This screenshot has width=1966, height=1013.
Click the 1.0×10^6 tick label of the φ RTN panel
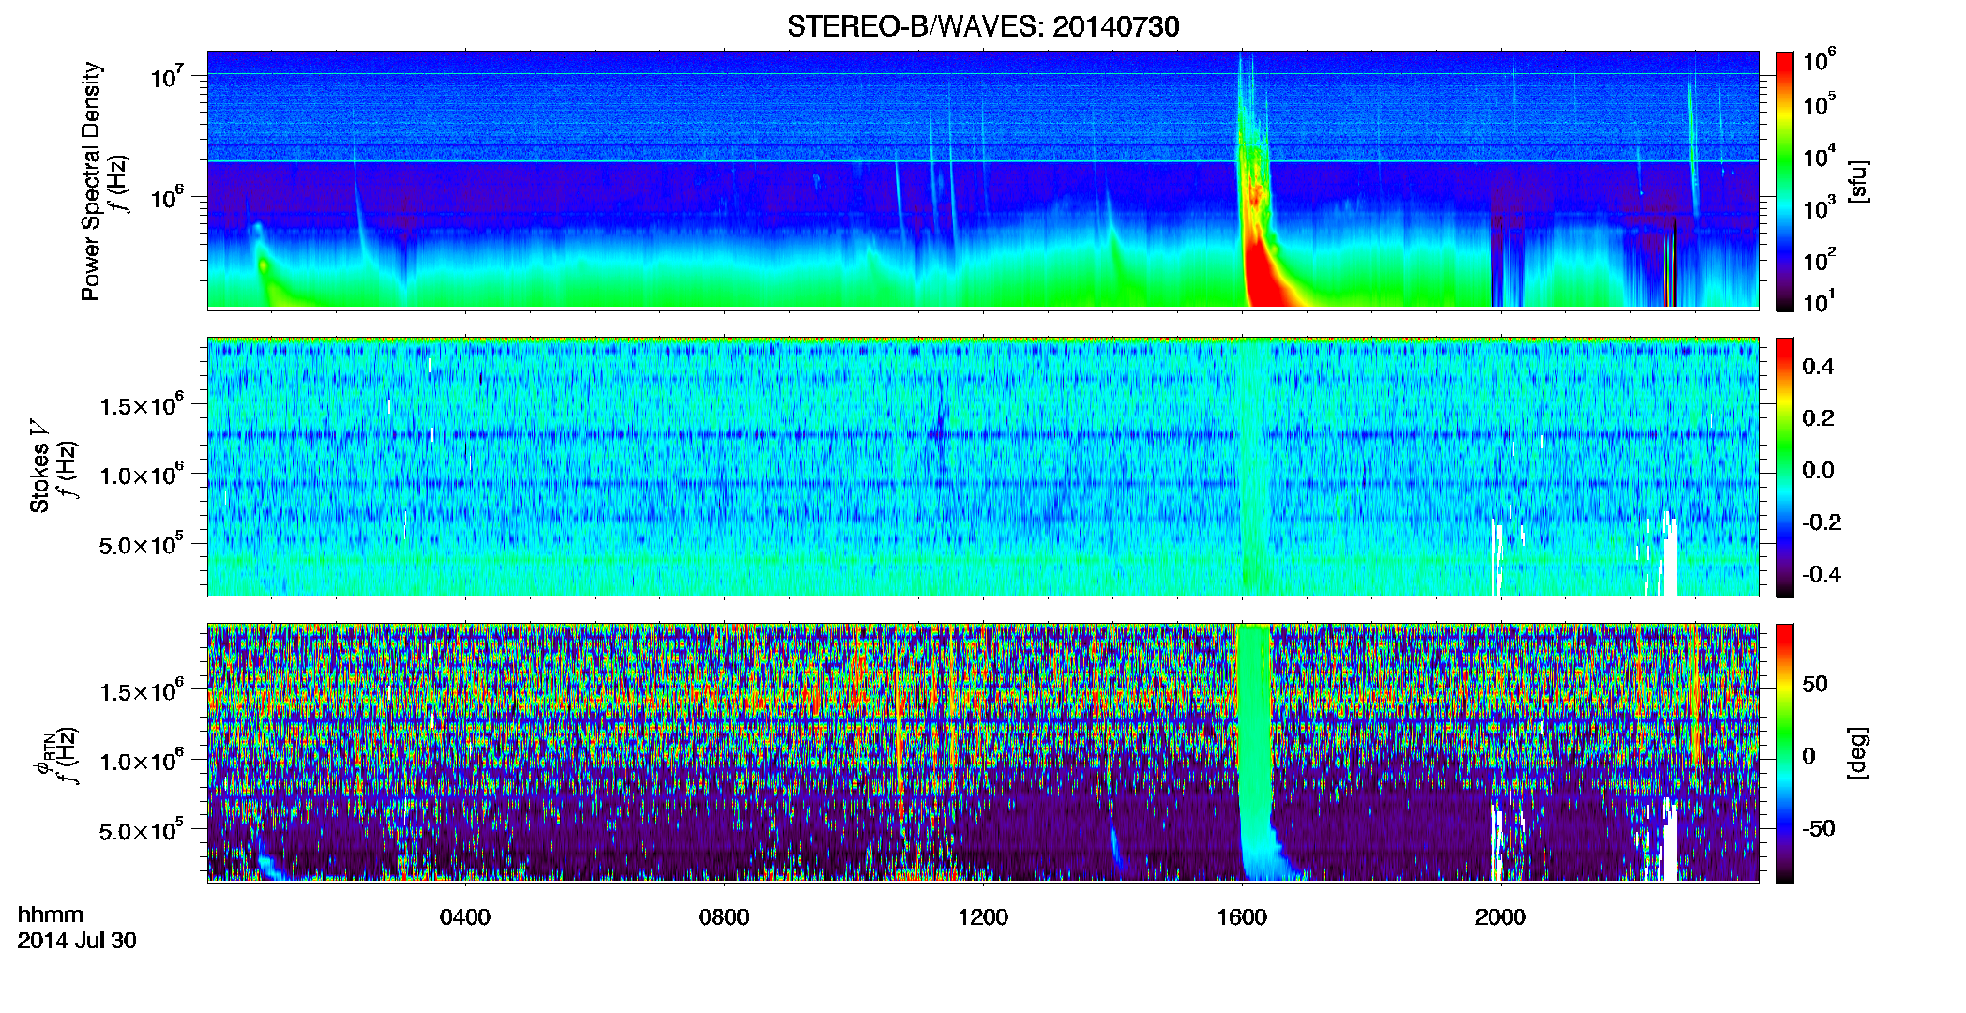142,761
